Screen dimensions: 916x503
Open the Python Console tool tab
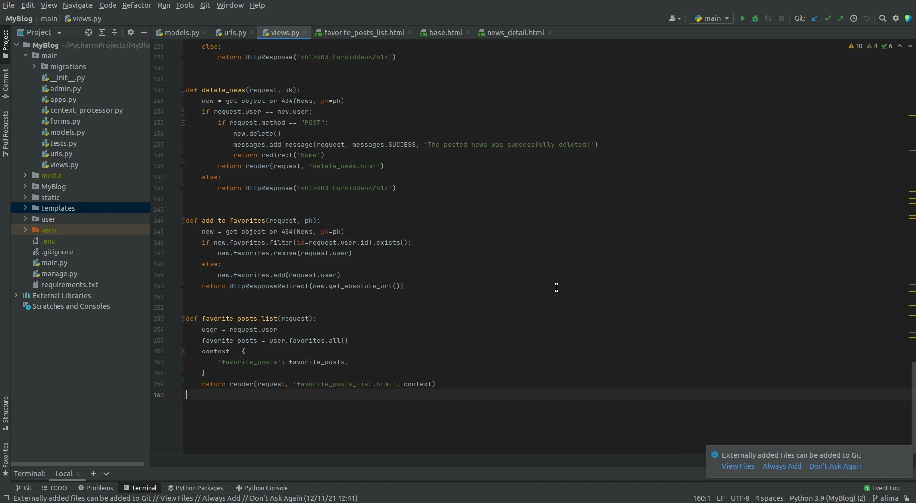tap(262, 488)
